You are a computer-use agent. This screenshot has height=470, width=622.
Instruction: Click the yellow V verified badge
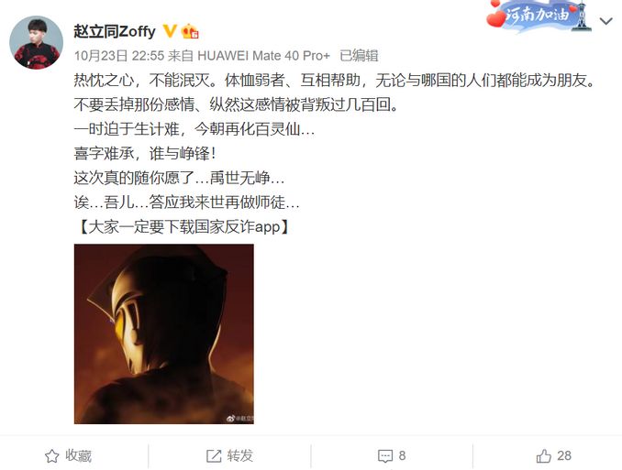point(170,30)
